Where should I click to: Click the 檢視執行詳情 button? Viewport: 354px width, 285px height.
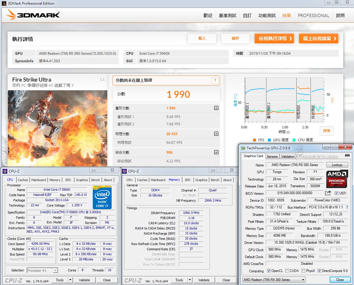click(x=275, y=38)
